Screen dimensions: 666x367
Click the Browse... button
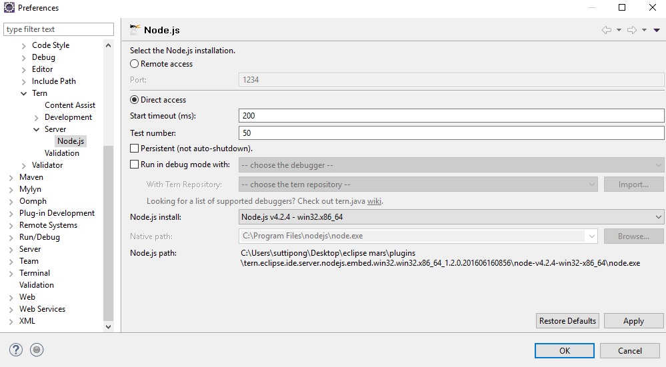(x=633, y=236)
